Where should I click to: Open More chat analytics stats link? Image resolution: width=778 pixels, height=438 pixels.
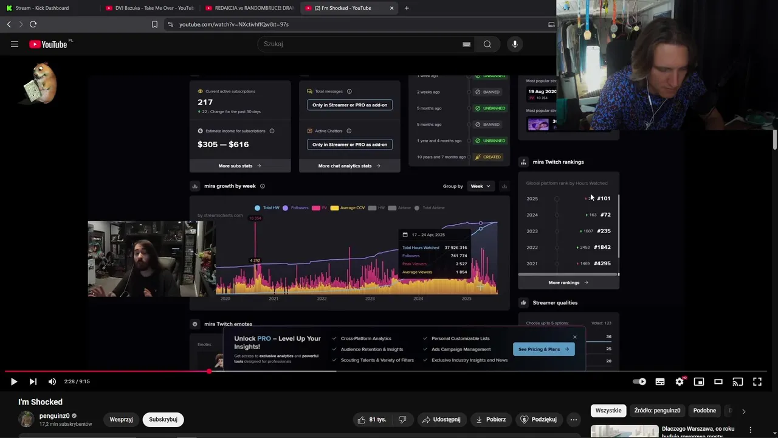349,165
